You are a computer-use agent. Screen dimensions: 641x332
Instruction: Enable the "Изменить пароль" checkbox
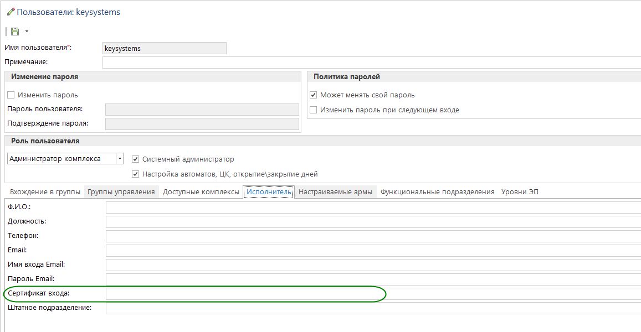point(11,95)
